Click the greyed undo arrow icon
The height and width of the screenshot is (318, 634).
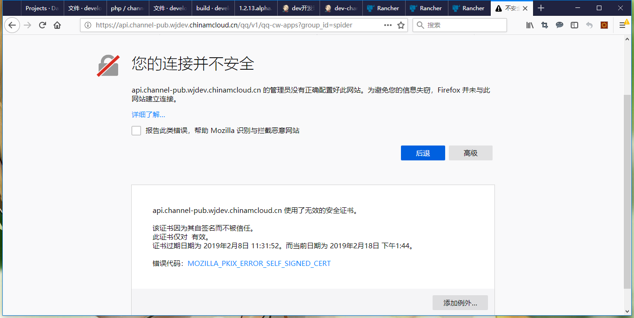589,25
